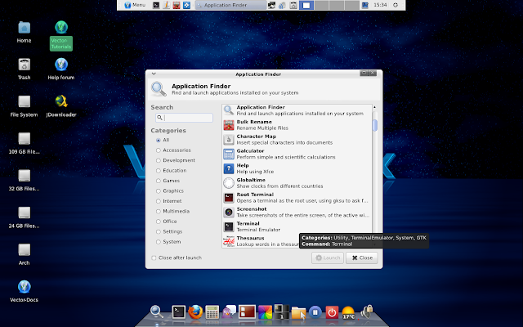Open the Menu button in top panel
This screenshot has height=327, width=523.
click(x=135, y=5)
